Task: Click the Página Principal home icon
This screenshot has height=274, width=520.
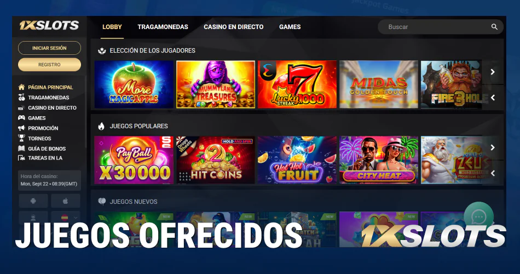Action: tap(21, 87)
